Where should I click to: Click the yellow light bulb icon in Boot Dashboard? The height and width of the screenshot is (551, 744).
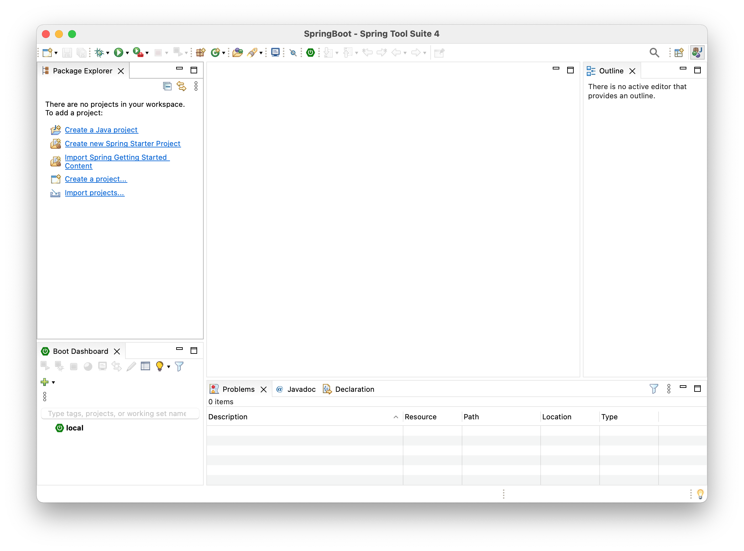[x=160, y=366]
